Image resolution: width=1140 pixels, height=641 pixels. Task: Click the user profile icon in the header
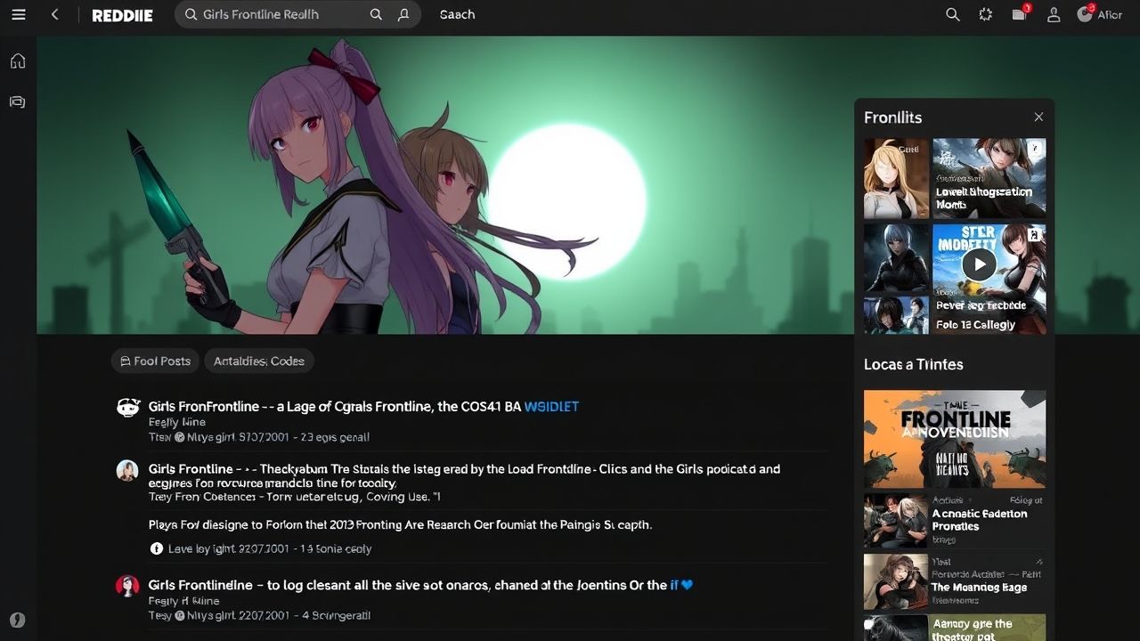click(1054, 15)
